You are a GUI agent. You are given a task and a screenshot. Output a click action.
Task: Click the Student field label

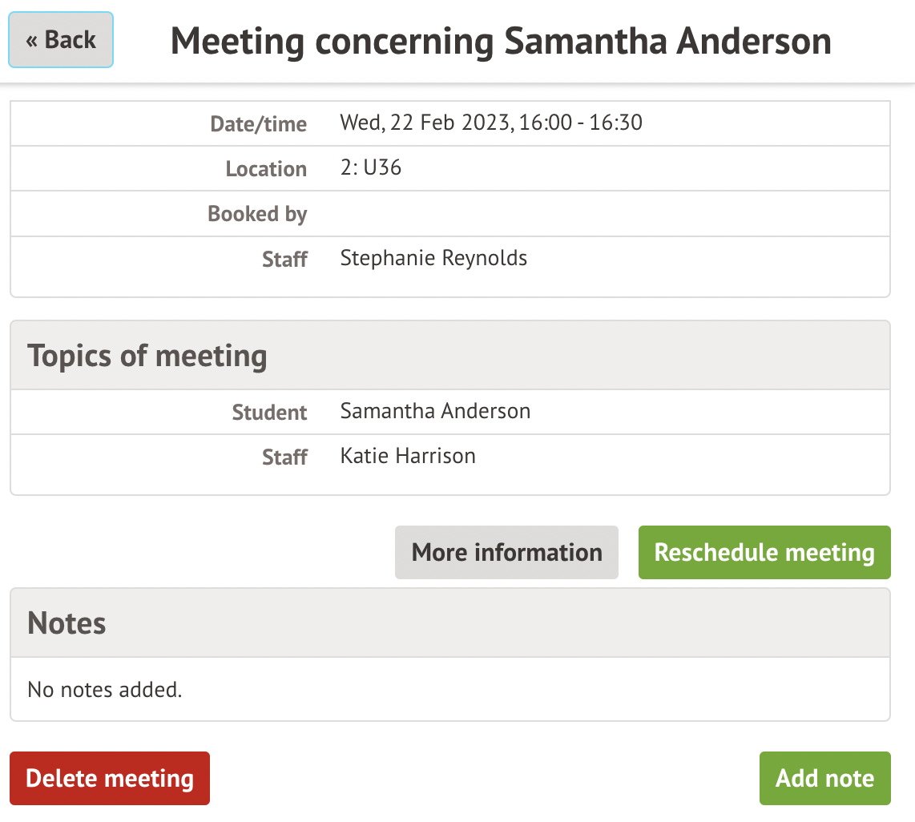tap(269, 413)
